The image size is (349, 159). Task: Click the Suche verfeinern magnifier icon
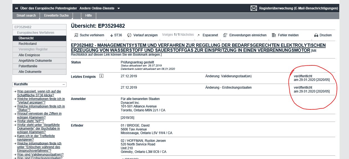[x=76, y=35]
